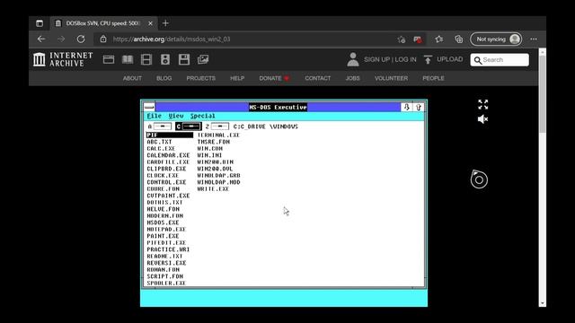Click the MS-DOS Executive maximize arrow
This screenshot has width=575, height=323.
[x=419, y=107]
